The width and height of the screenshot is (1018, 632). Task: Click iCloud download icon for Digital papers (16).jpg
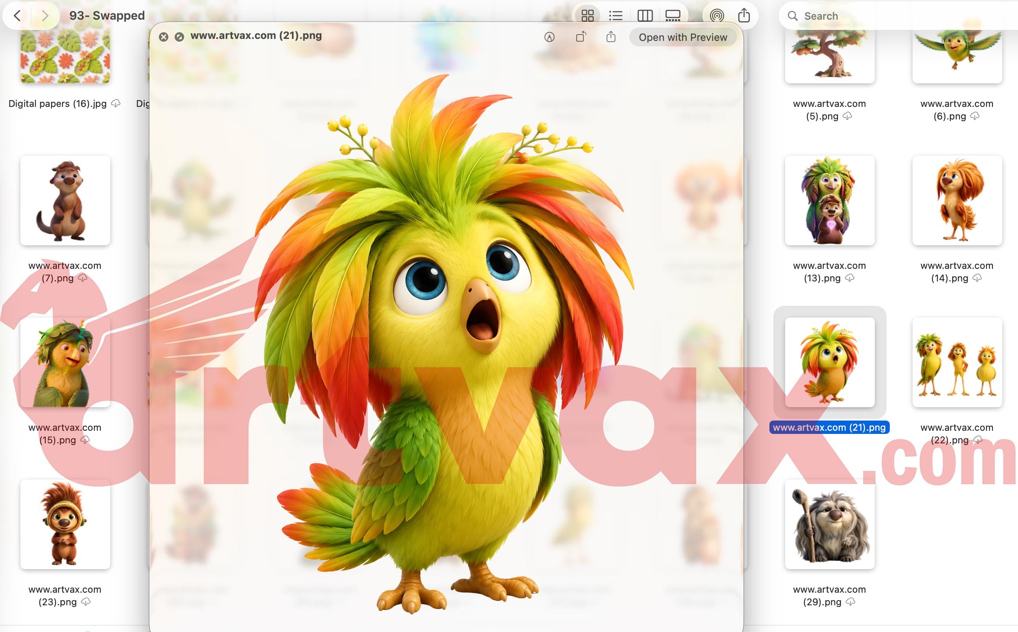[x=116, y=103]
